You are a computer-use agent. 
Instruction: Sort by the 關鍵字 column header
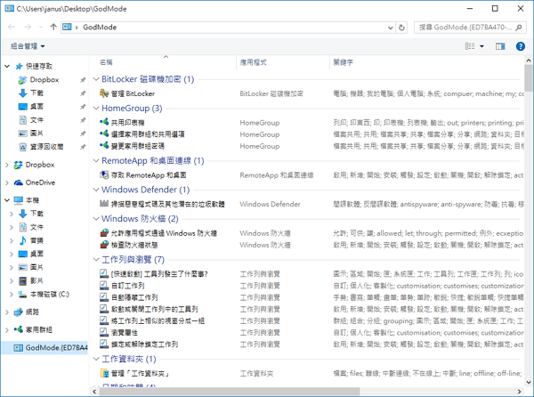(343, 62)
